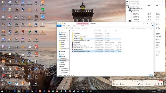The image size is (166, 93).
Task: Open File menu in Open Hardware Monitor
Action: (127, 4)
